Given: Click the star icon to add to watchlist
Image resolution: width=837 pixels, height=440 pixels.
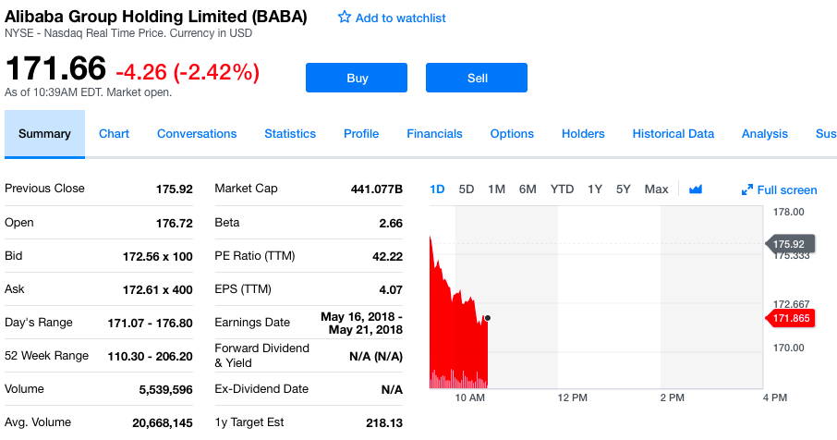Looking at the screenshot, I should [345, 18].
